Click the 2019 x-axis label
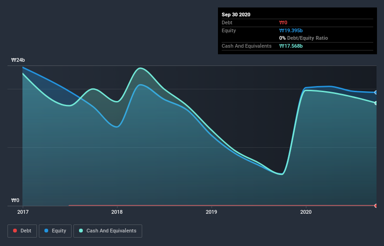384x246 pixels. (211, 212)
